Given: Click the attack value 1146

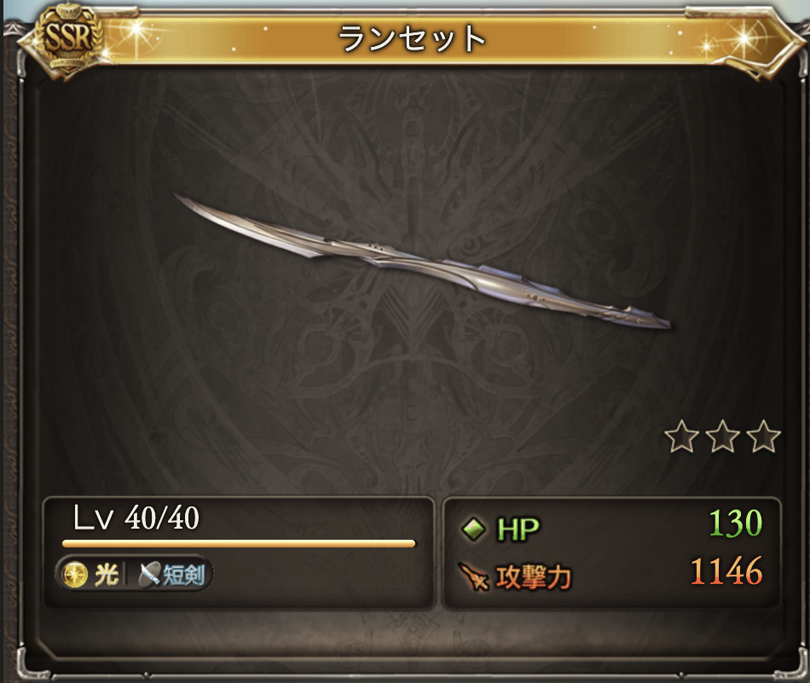Looking at the screenshot, I should 726,571.
